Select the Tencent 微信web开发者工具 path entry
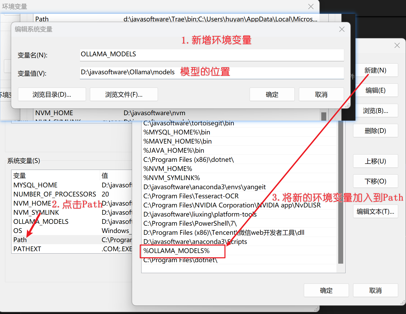 tap(239, 232)
